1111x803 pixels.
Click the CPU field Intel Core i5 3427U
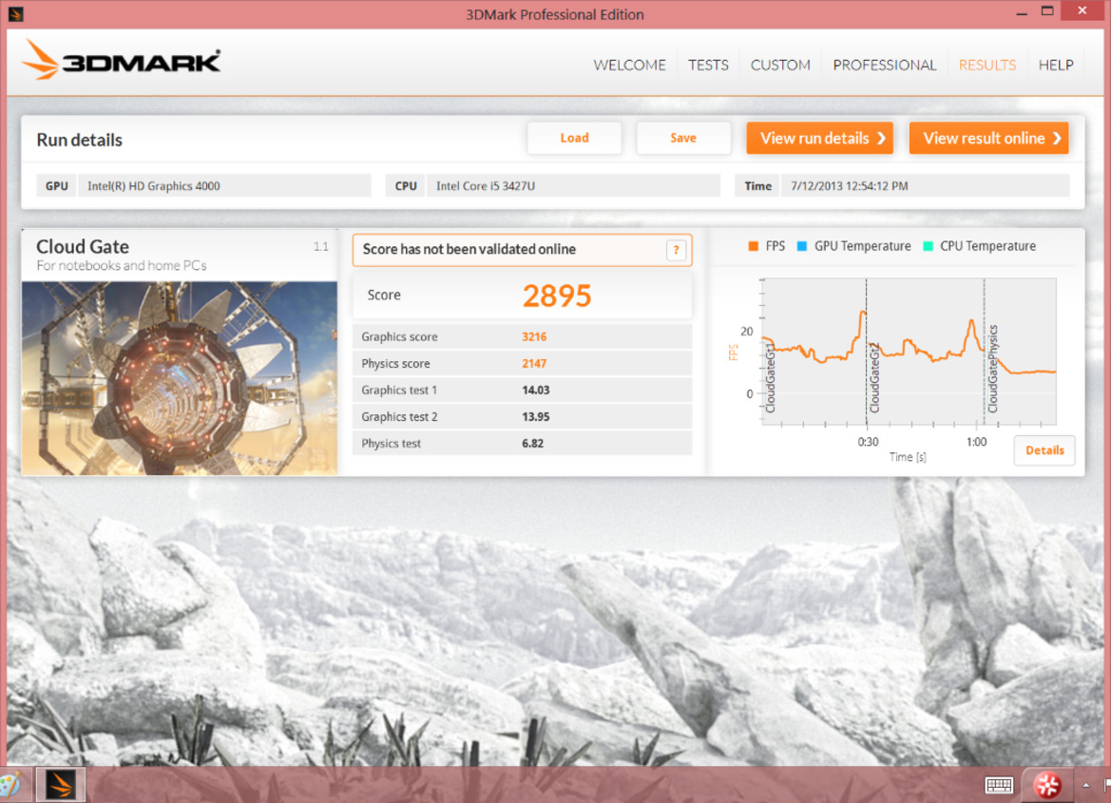[x=573, y=185]
